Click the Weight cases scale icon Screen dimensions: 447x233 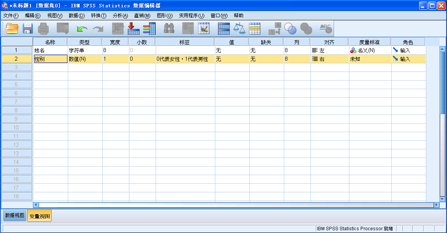tap(239, 29)
